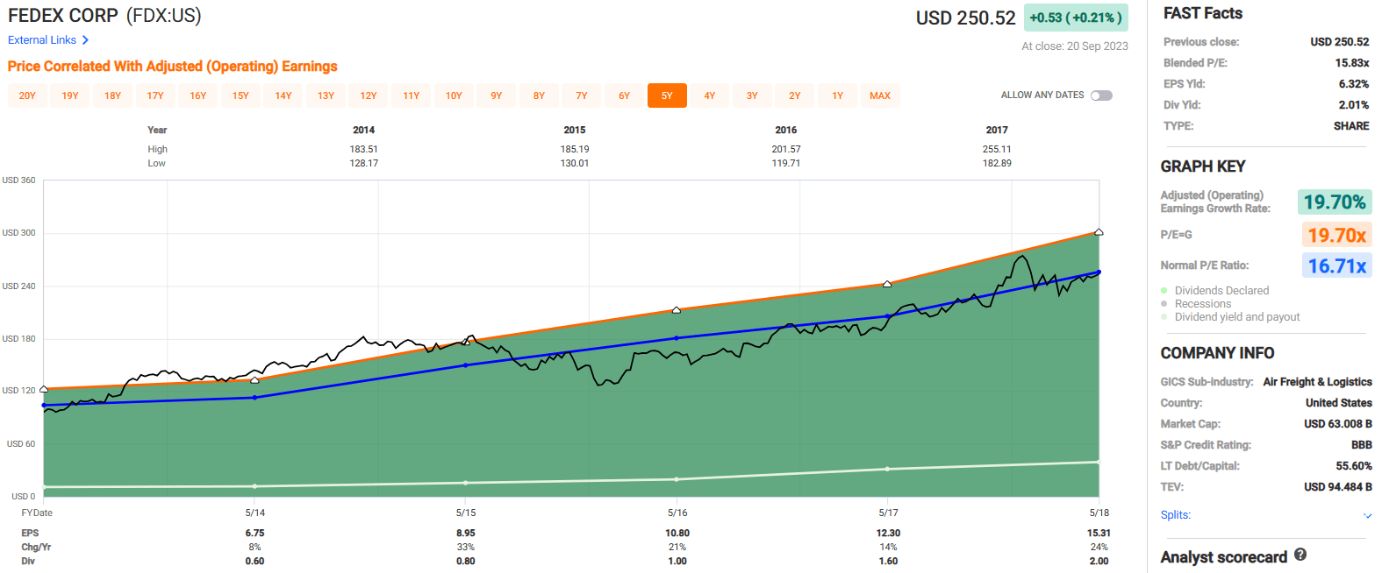Switch chart to 13Y range
Viewport: 1382px width, 573px height.
click(326, 95)
